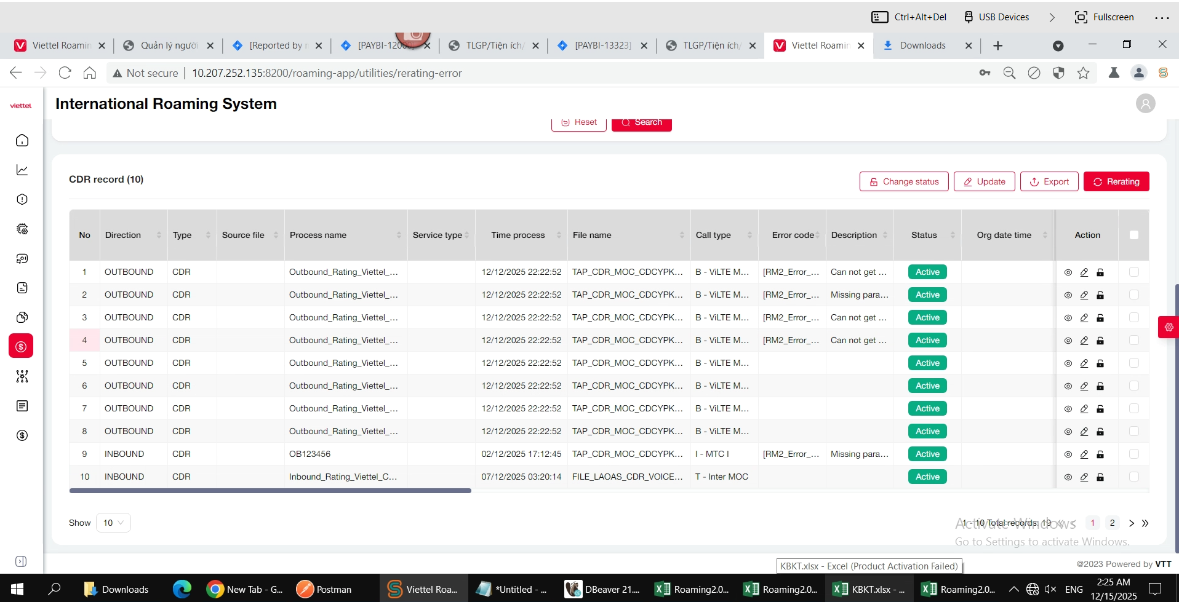Click the Export button
1179x602 pixels.
(1049, 181)
